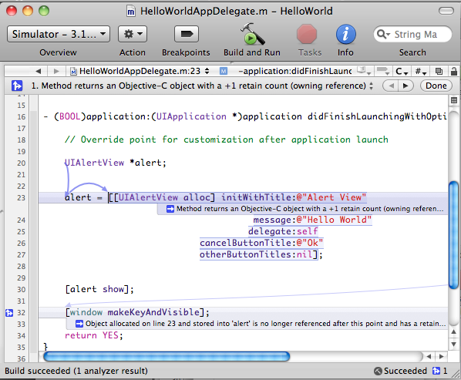
Task: Click the 'UIAlertView *alert;' declaration
Action: tap(116, 163)
